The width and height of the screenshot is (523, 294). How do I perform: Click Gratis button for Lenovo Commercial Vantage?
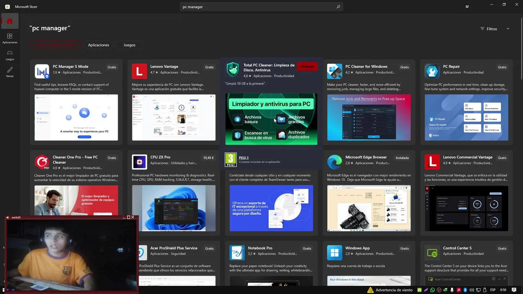pyautogui.click(x=502, y=158)
